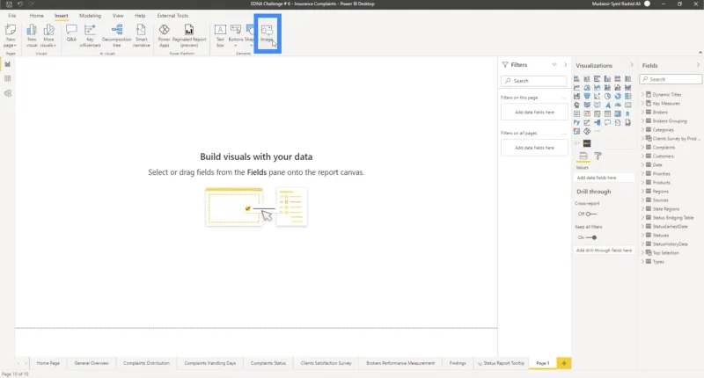Choose the stacked bar chart visual

click(576, 78)
